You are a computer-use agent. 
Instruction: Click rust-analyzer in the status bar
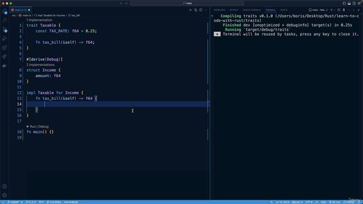(71, 202)
